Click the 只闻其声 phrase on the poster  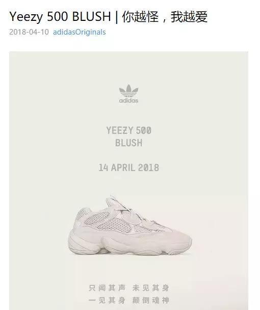107,288
